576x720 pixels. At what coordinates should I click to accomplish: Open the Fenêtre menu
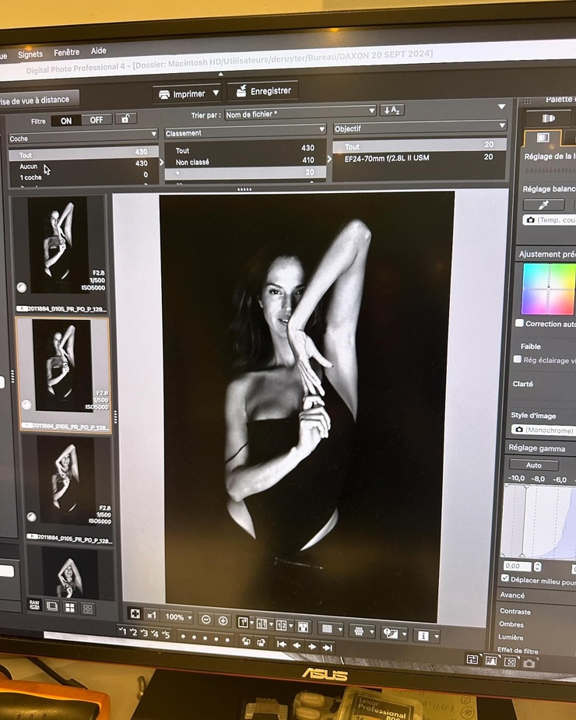click(x=67, y=52)
